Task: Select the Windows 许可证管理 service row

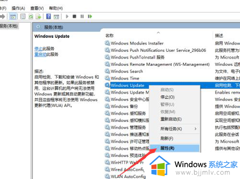Action: [x=130, y=142]
